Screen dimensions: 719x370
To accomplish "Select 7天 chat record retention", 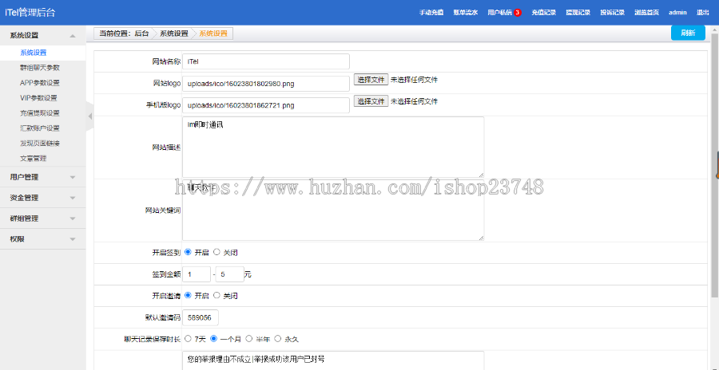I will pyautogui.click(x=188, y=339).
